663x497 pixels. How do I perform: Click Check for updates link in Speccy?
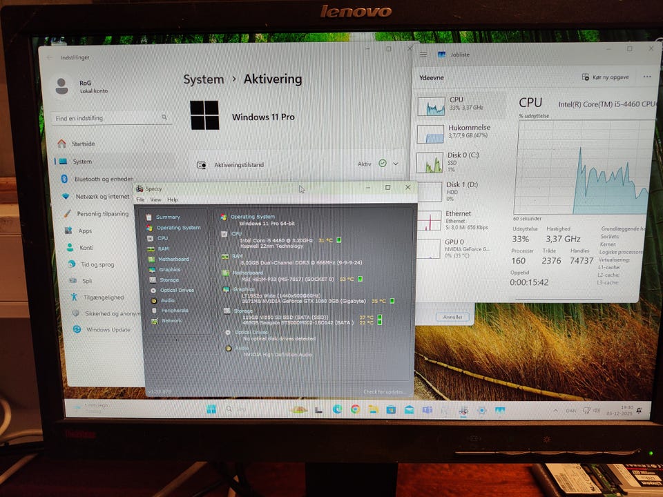click(384, 392)
